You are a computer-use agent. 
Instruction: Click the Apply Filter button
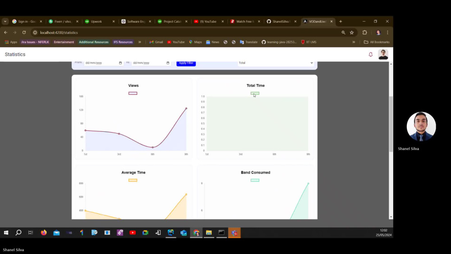(x=186, y=63)
